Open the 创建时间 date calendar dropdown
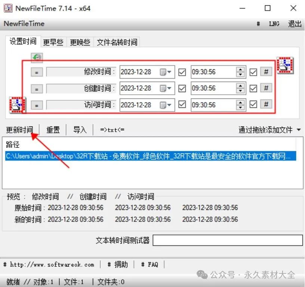305x287 pixels. [166, 88]
